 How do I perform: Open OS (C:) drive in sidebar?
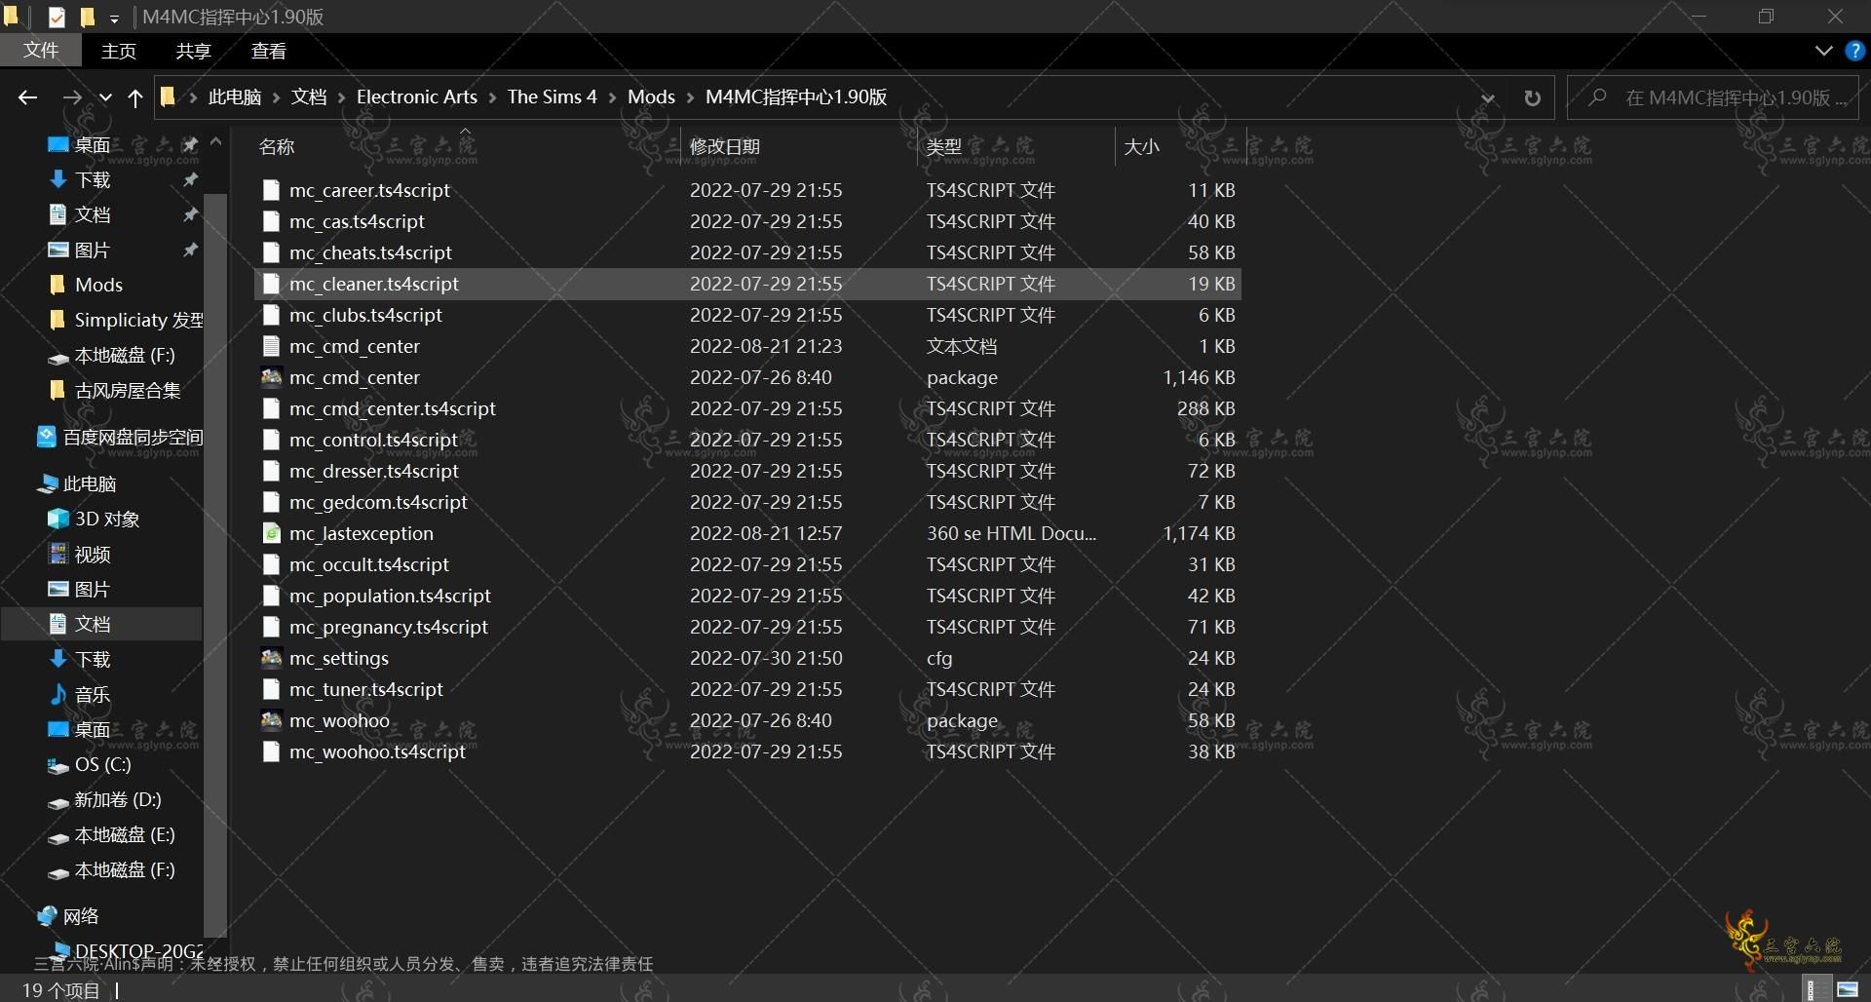[102, 764]
